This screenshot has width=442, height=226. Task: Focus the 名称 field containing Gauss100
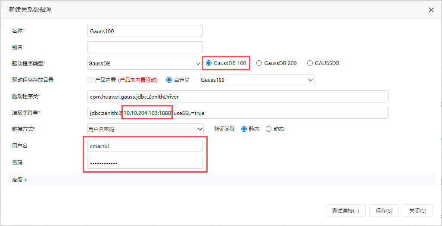[145, 31]
